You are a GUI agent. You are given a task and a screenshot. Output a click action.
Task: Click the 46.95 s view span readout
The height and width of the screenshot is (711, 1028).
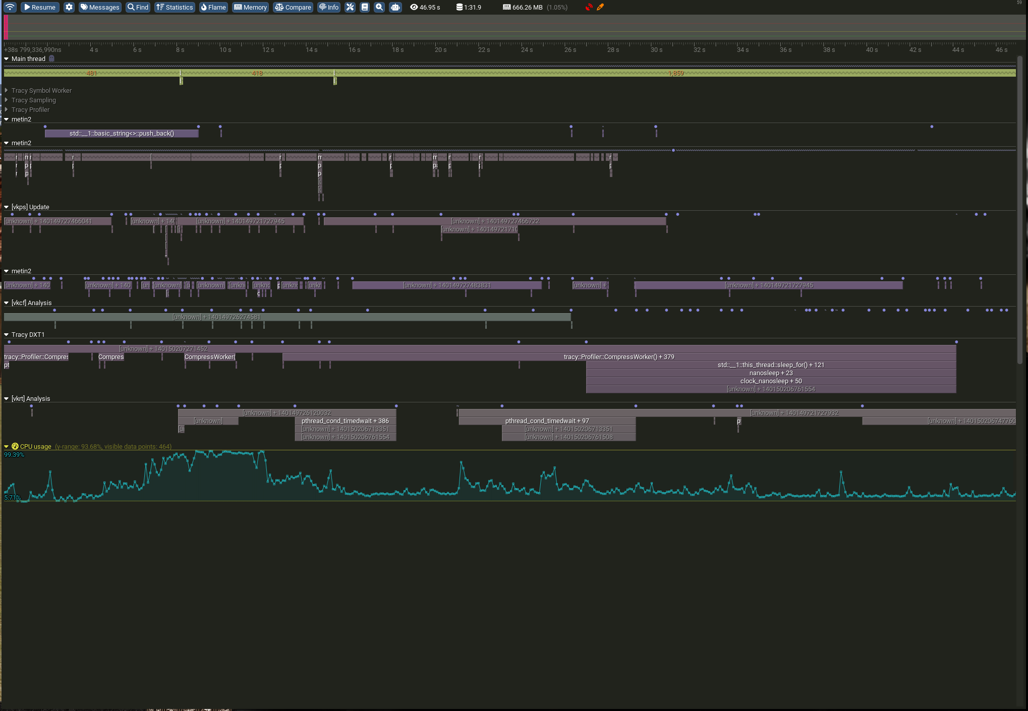click(x=430, y=7)
